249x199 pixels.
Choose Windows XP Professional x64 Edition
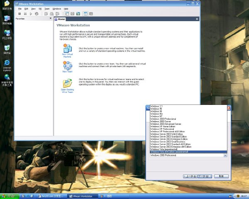[188, 131]
